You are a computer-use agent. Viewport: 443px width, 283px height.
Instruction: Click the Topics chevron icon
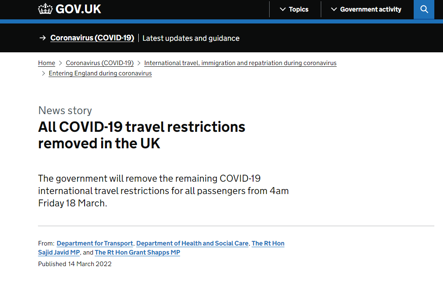coord(283,9)
